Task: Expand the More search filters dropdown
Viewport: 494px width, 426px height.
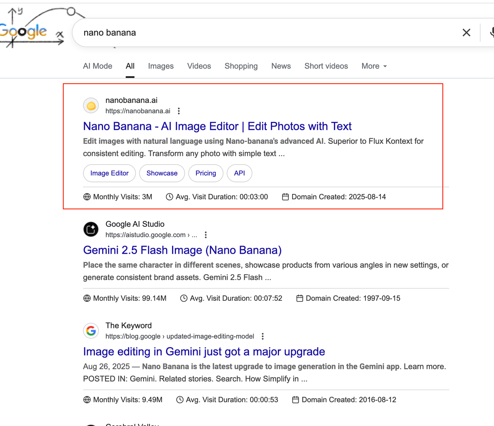Action: coord(374,66)
